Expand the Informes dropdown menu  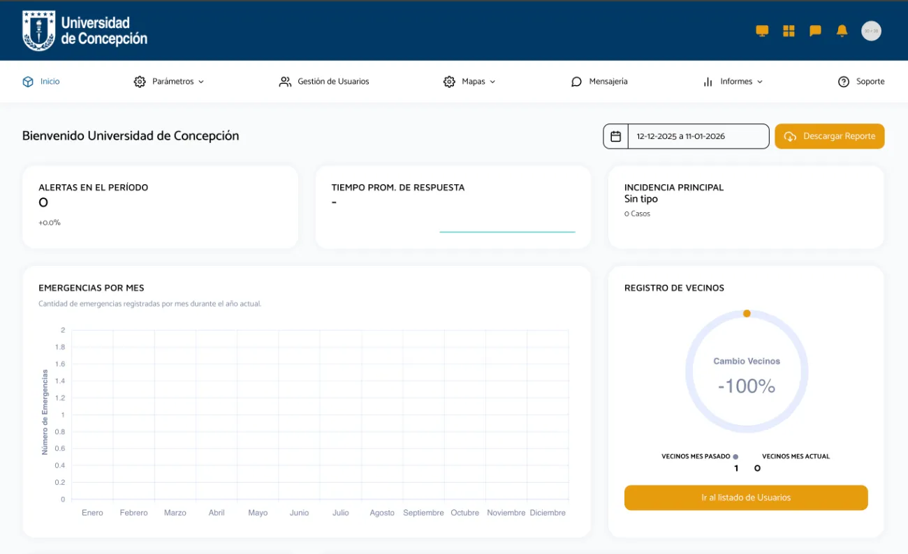pyautogui.click(x=733, y=82)
